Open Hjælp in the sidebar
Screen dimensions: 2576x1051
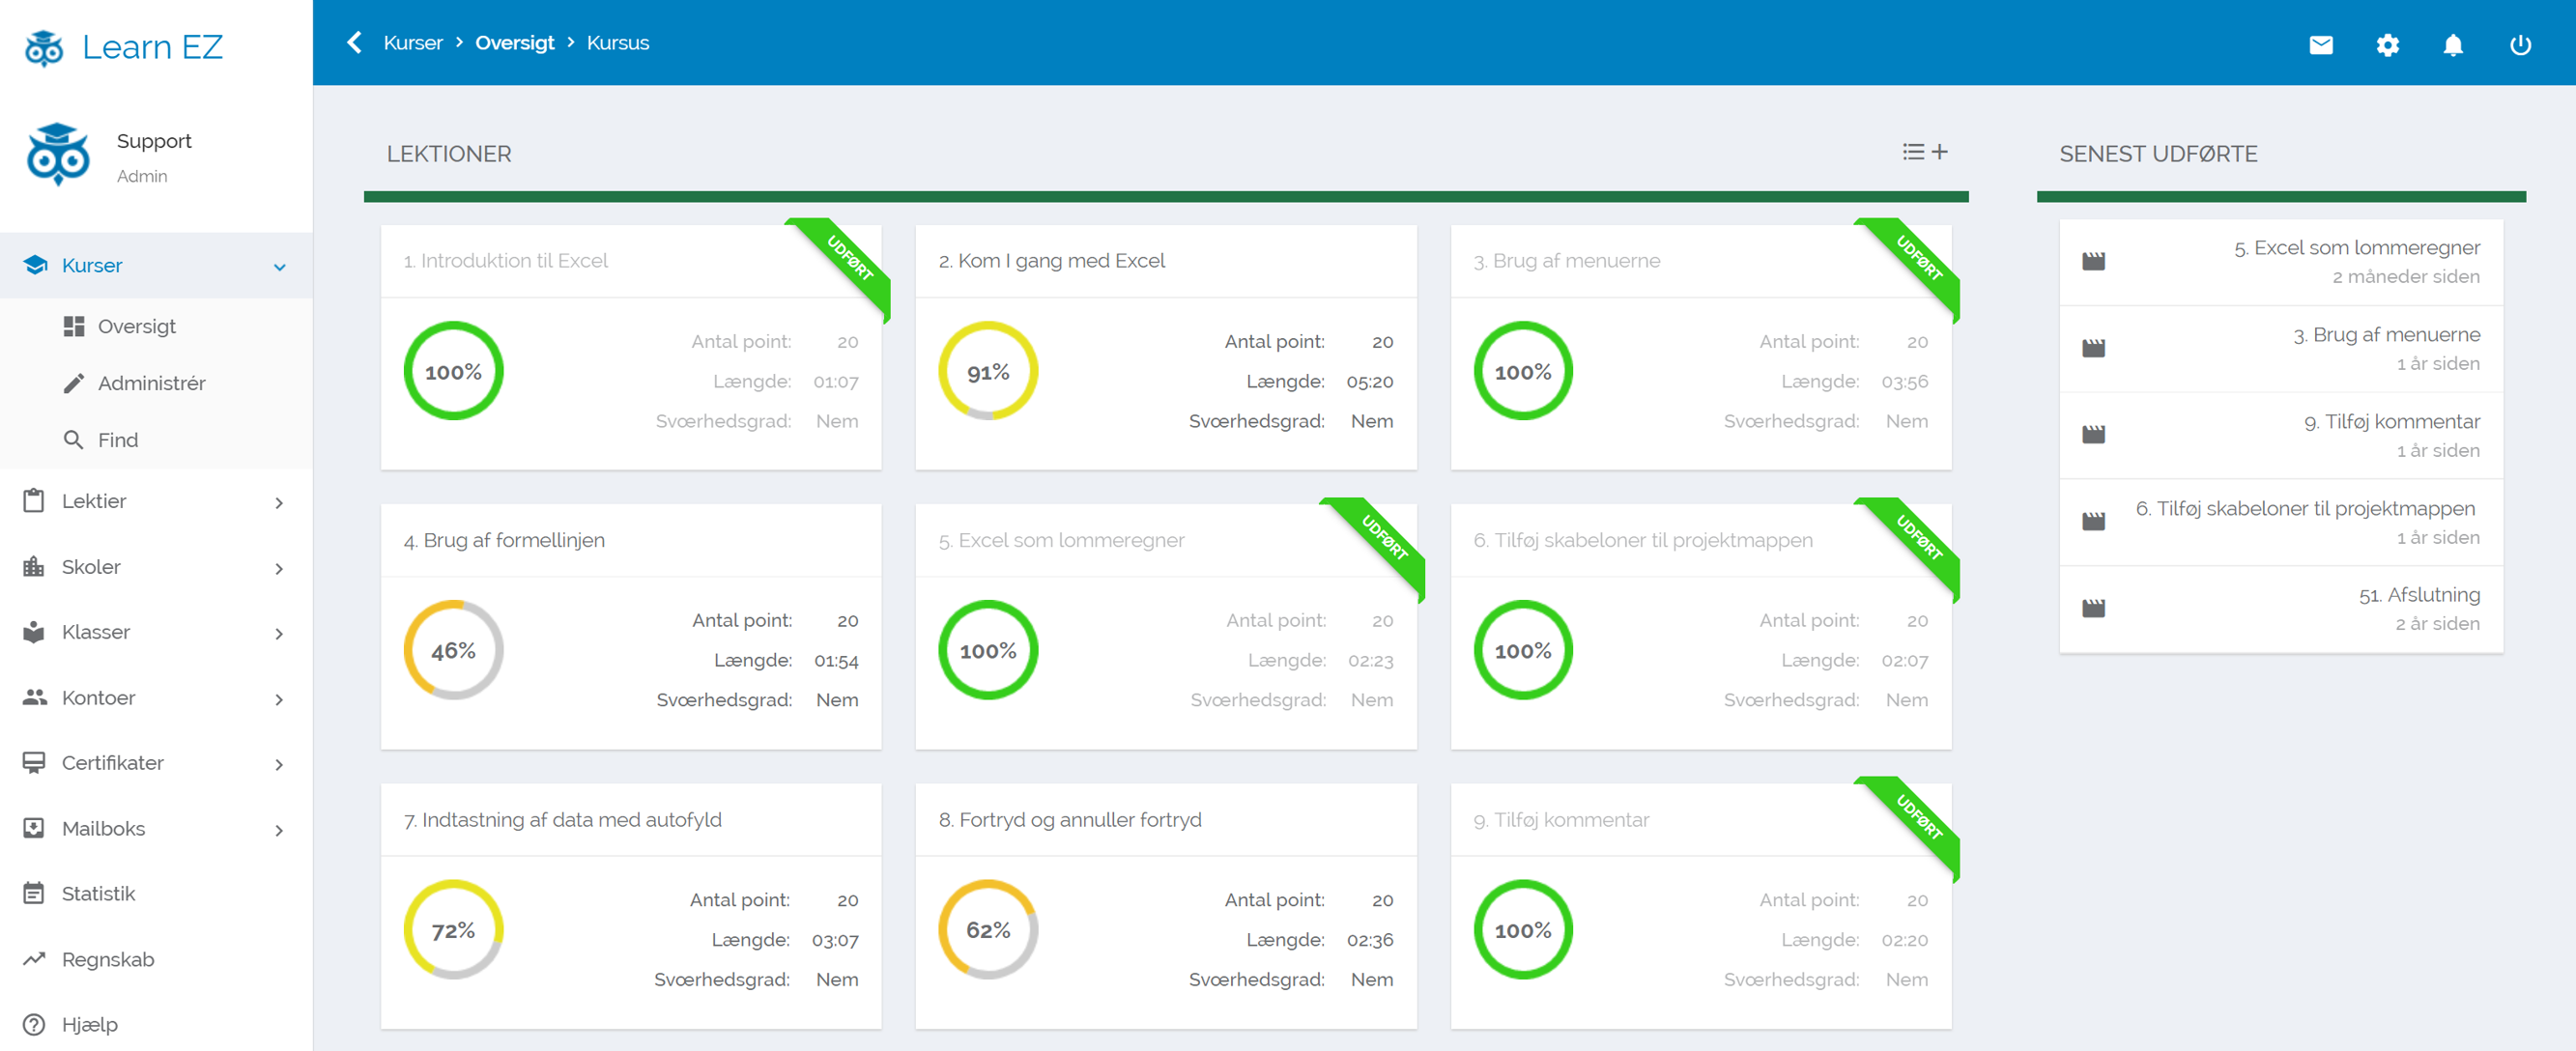pyautogui.click(x=90, y=1024)
